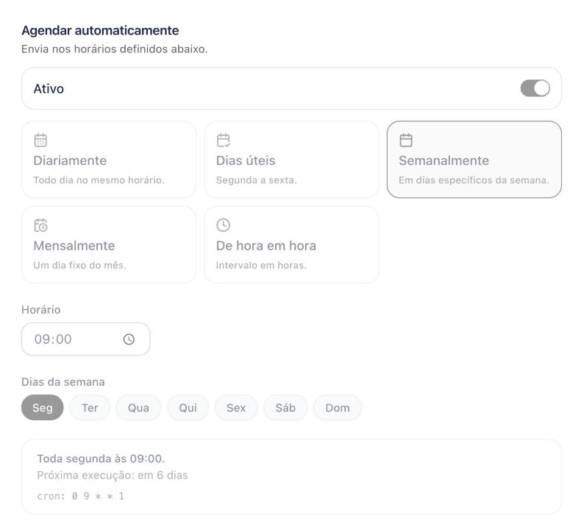Click the 'Intervalo em horas.' description
The height and width of the screenshot is (527, 581).
261,265
